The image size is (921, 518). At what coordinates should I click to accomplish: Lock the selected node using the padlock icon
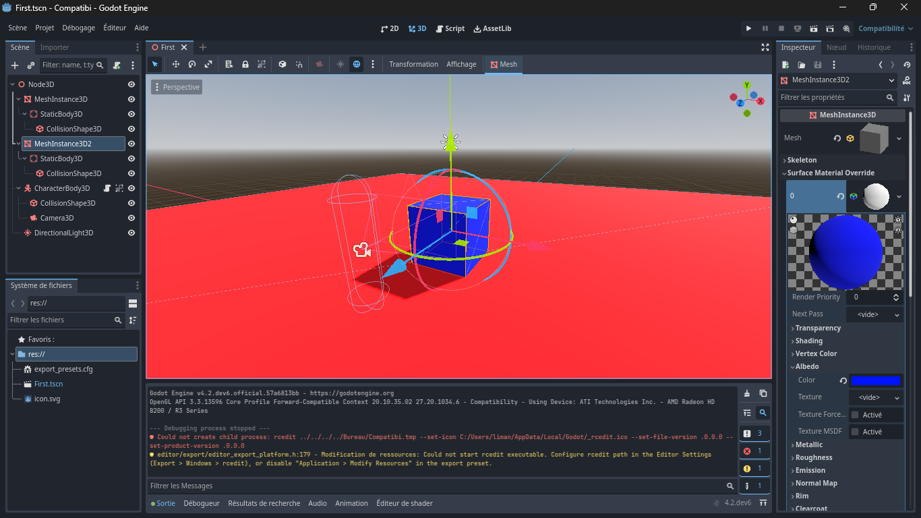245,64
